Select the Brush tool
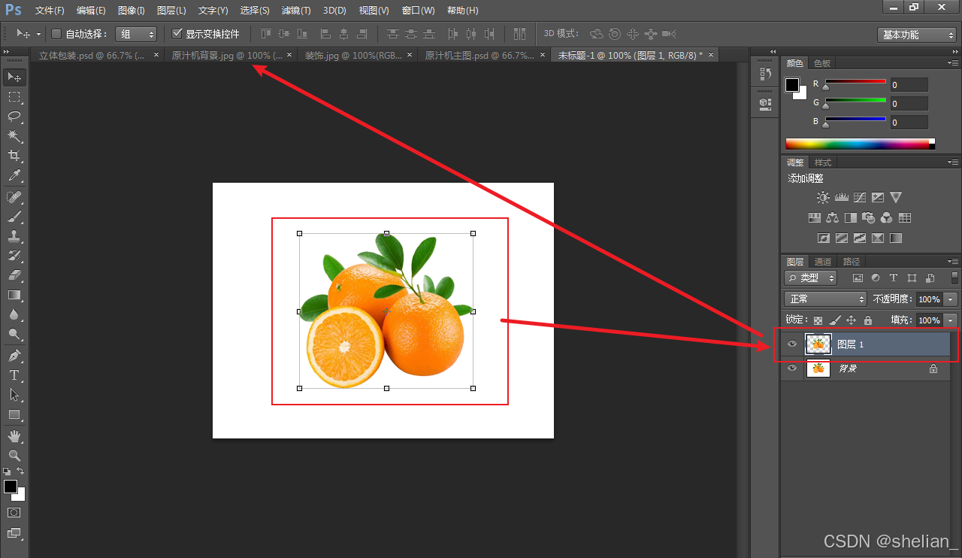The image size is (962, 558). pyautogui.click(x=14, y=217)
